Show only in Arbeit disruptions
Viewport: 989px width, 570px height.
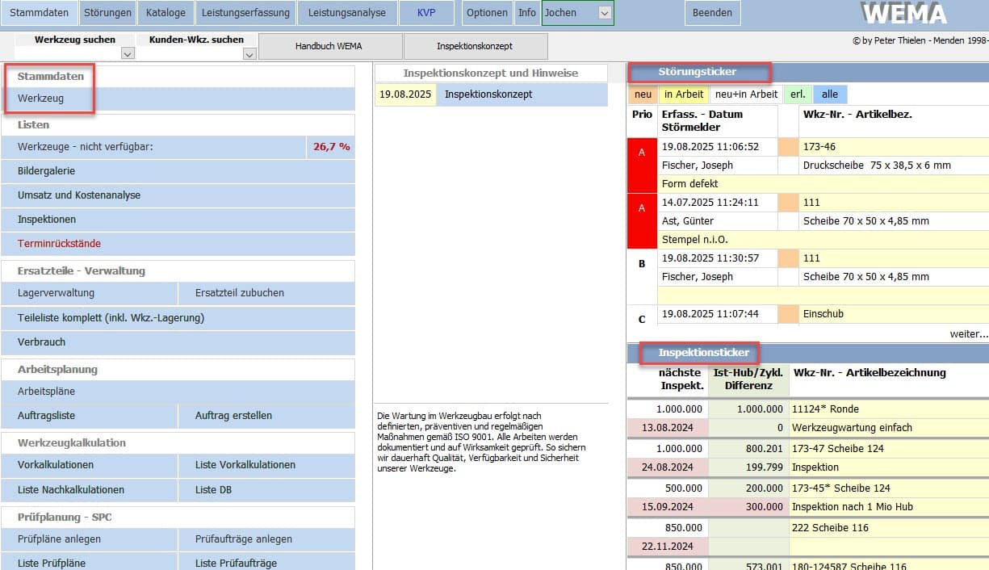[684, 94]
